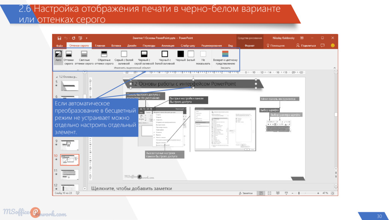
Task: Fit slide to current window icon
Action: pos(333,193)
